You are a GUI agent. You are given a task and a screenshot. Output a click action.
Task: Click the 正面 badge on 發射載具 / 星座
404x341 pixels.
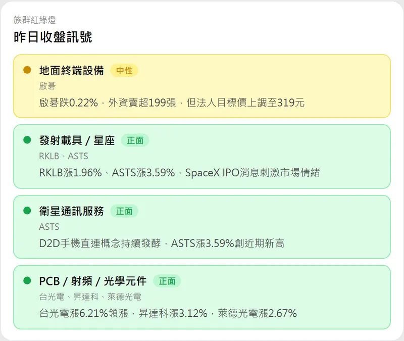135,141
